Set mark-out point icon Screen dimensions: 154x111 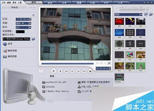[x=101, y=63]
